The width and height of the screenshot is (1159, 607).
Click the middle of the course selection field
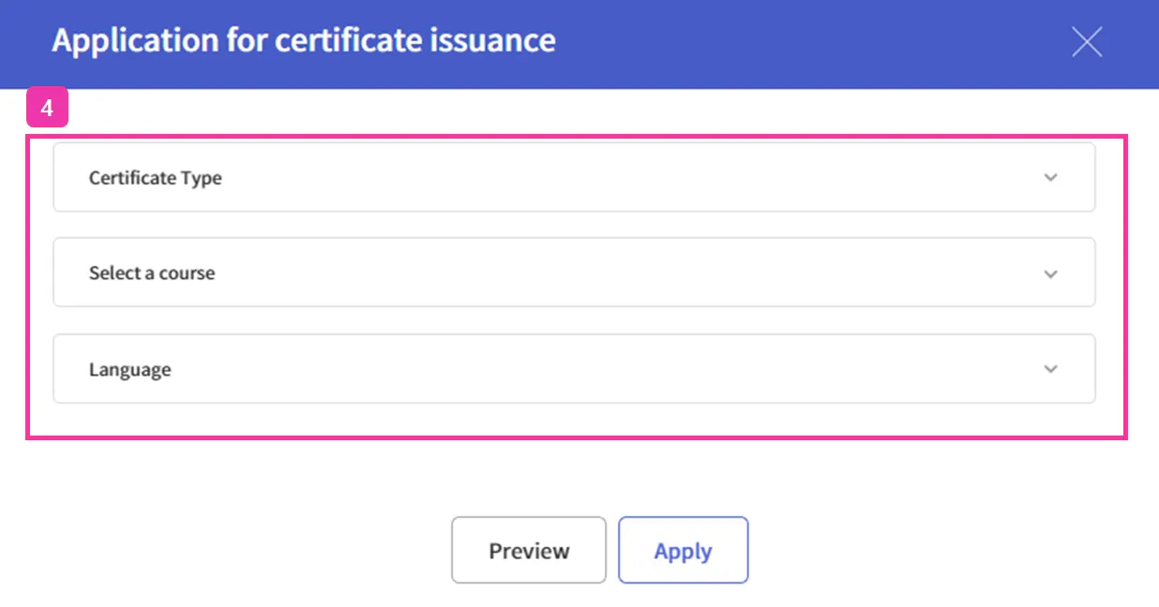point(574,273)
